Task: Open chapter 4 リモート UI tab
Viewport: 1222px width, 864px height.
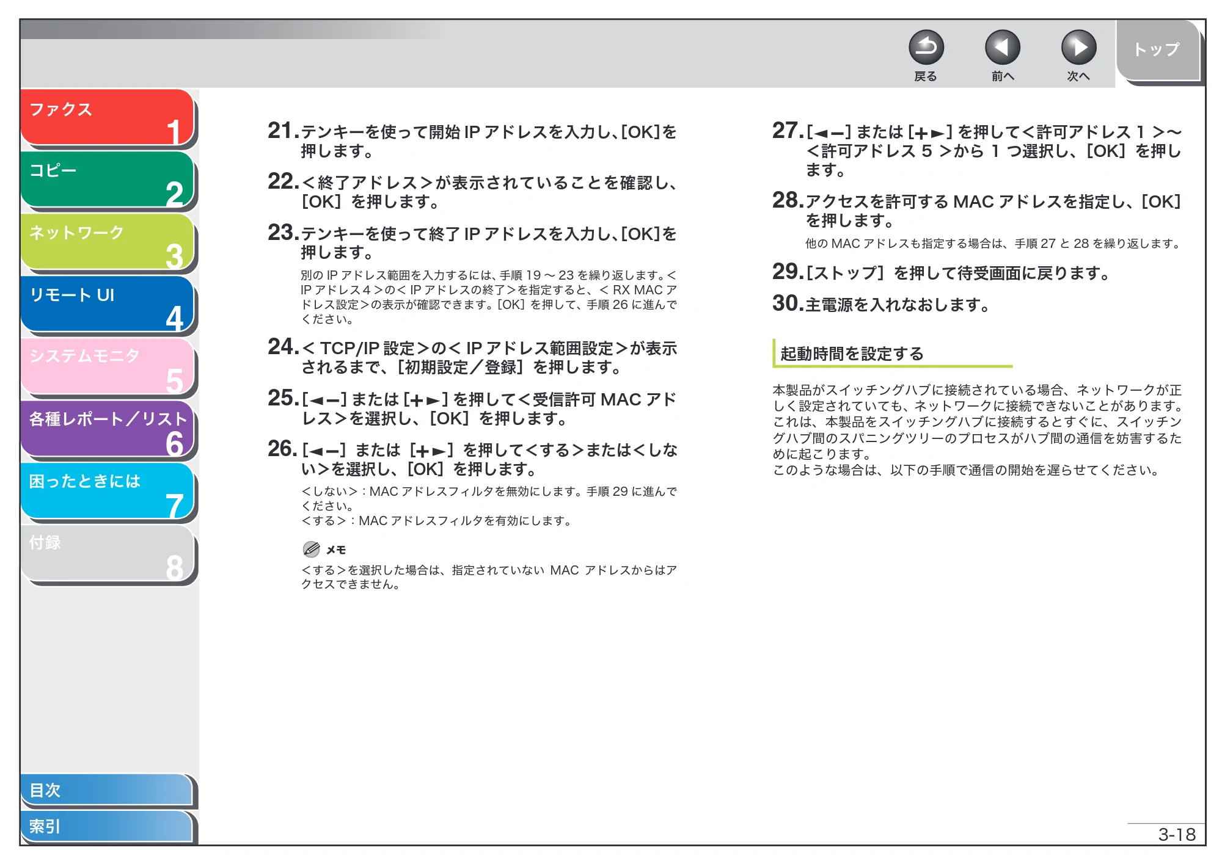Action: tap(107, 304)
